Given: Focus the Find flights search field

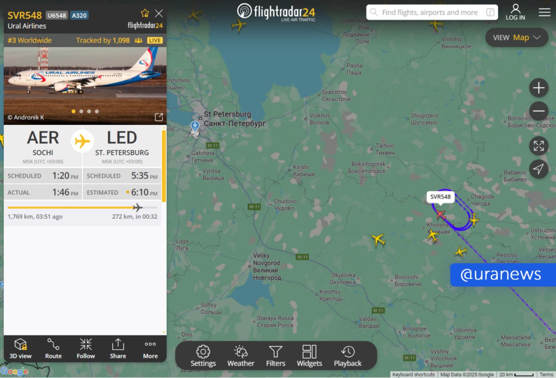Looking at the screenshot, I should [x=432, y=13].
